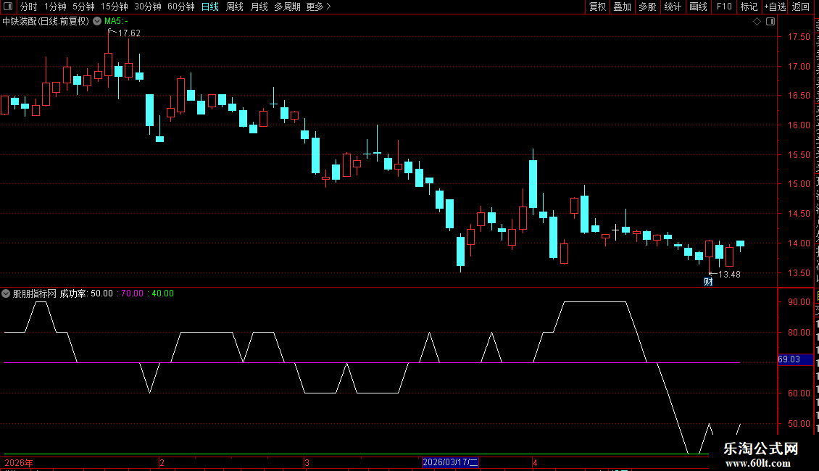Click the side panel toggle icon at chart top-right
The width and height of the screenshot is (819, 471).
point(770,22)
